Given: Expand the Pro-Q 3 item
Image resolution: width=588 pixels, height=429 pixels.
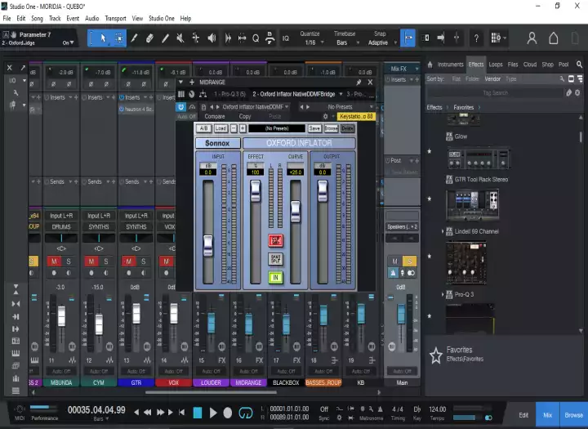Looking at the screenshot, I should point(443,295).
